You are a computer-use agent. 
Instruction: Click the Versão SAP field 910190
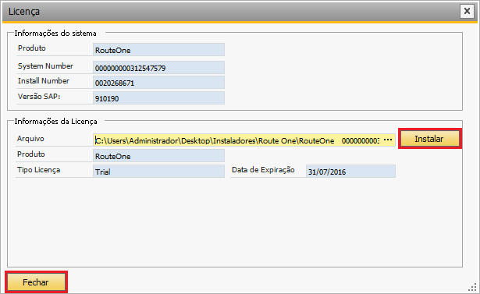(x=158, y=98)
